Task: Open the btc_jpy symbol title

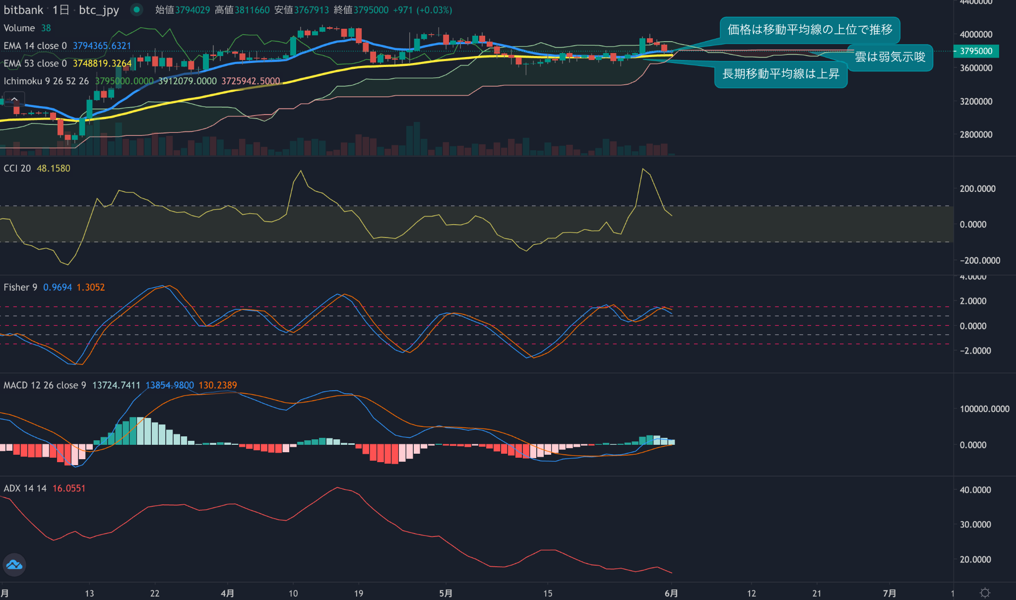Action: (99, 10)
